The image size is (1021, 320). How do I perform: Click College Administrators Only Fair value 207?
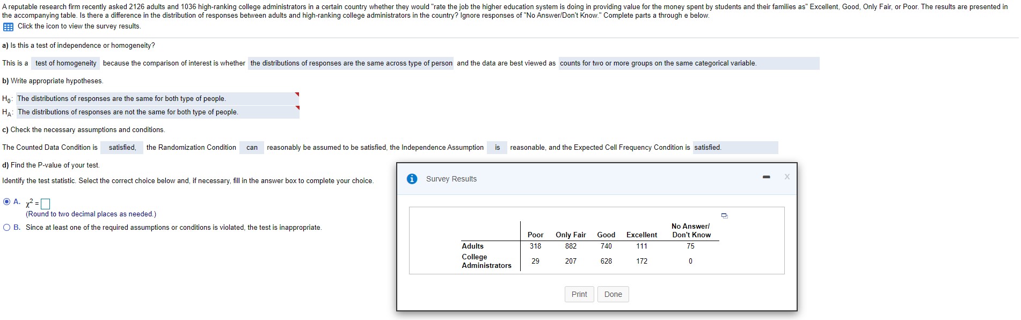571,261
